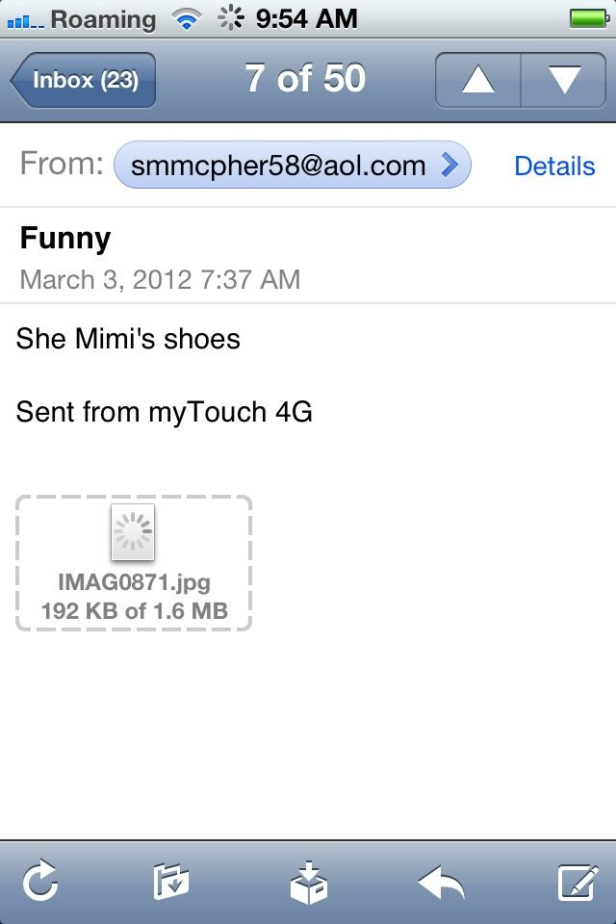Return to Inbox (23)
The width and height of the screenshot is (616, 924).
83,80
